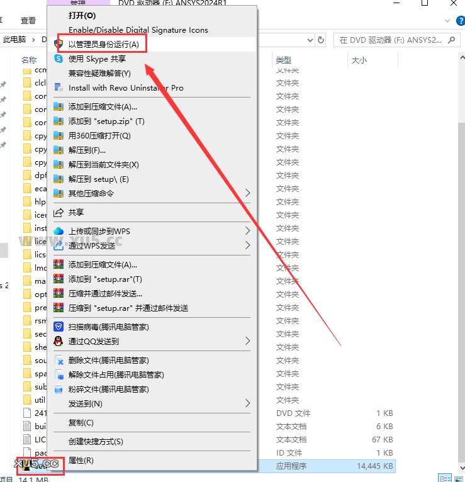The height and width of the screenshot is (482, 465).
Task: Expand the 上传或同步到WPS submenu arrow
Action: tap(248, 231)
